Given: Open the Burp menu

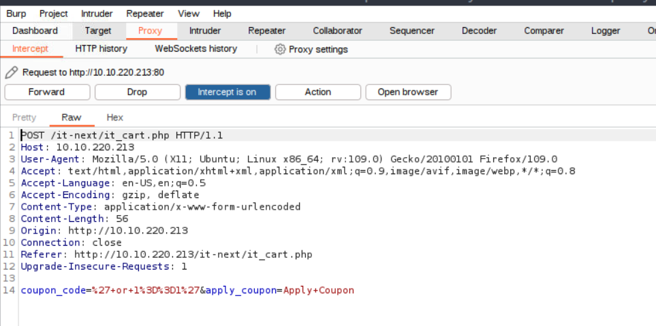Looking at the screenshot, I should tap(18, 14).
